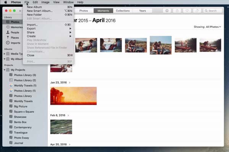Screen dimensions: 229x152
Task: Click the Favorite heart icon
Action: pyautogui.click(x=187, y=11)
